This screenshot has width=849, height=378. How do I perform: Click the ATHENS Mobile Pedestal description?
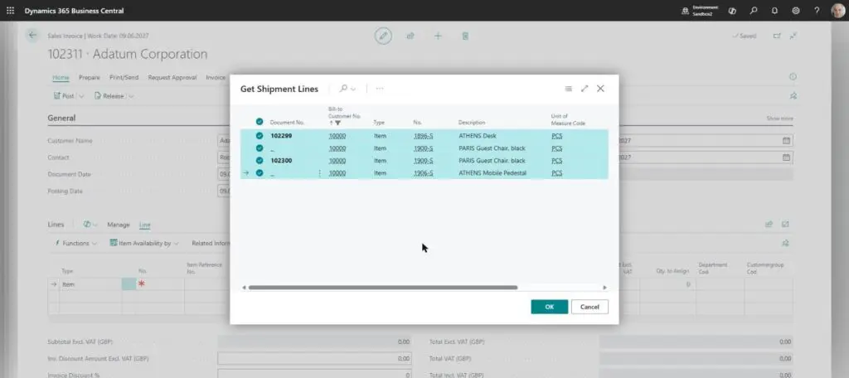[x=492, y=173]
